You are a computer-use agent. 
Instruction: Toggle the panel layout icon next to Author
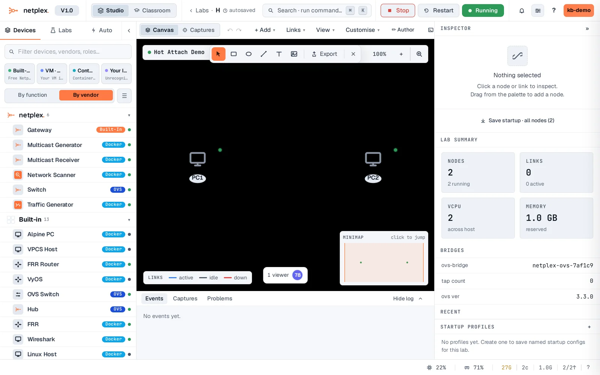point(430,30)
